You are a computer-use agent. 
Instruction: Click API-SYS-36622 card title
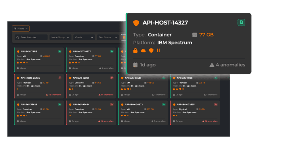(x=29, y=104)
